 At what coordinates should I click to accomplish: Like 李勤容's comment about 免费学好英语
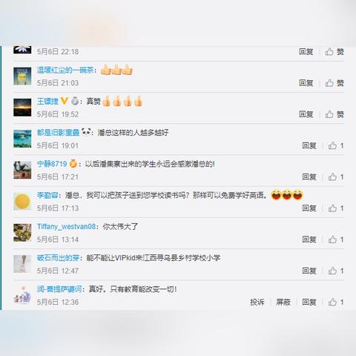tap(336, 208)
